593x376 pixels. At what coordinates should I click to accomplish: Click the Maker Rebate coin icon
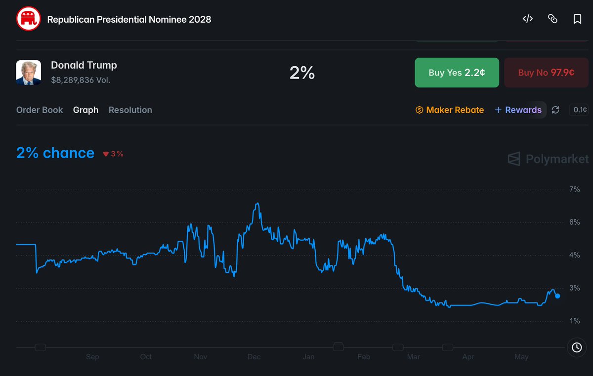click(x=420, y=110)
